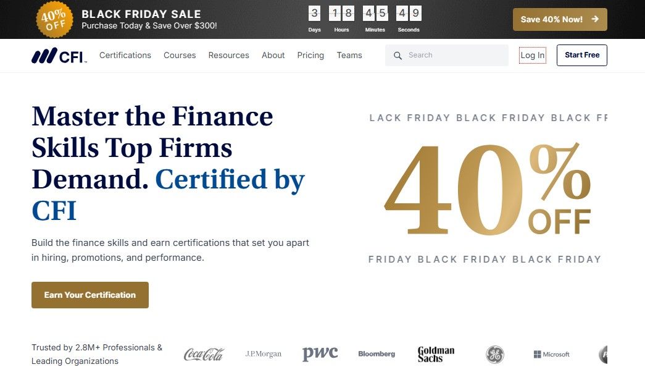Click the Microsoft partner logo
Viewport: 645px width, 380px height.
click(x=551, y=353)
